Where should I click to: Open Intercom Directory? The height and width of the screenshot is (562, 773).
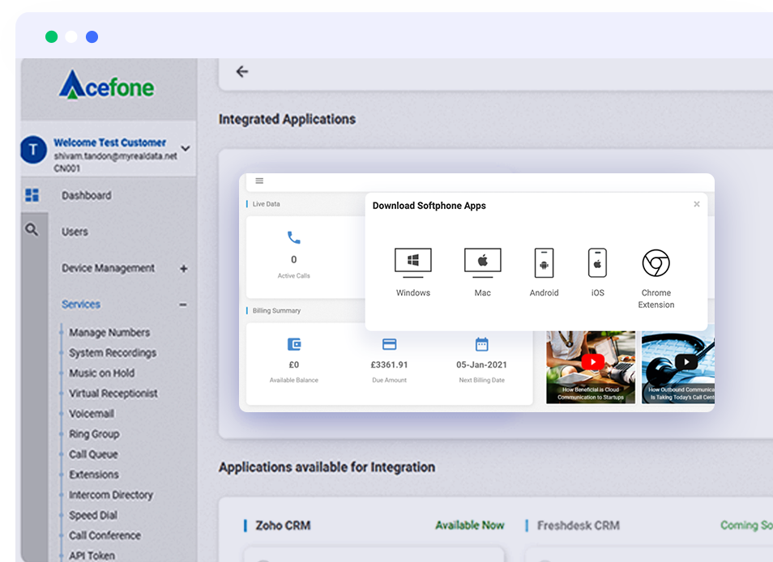(111, 495)
